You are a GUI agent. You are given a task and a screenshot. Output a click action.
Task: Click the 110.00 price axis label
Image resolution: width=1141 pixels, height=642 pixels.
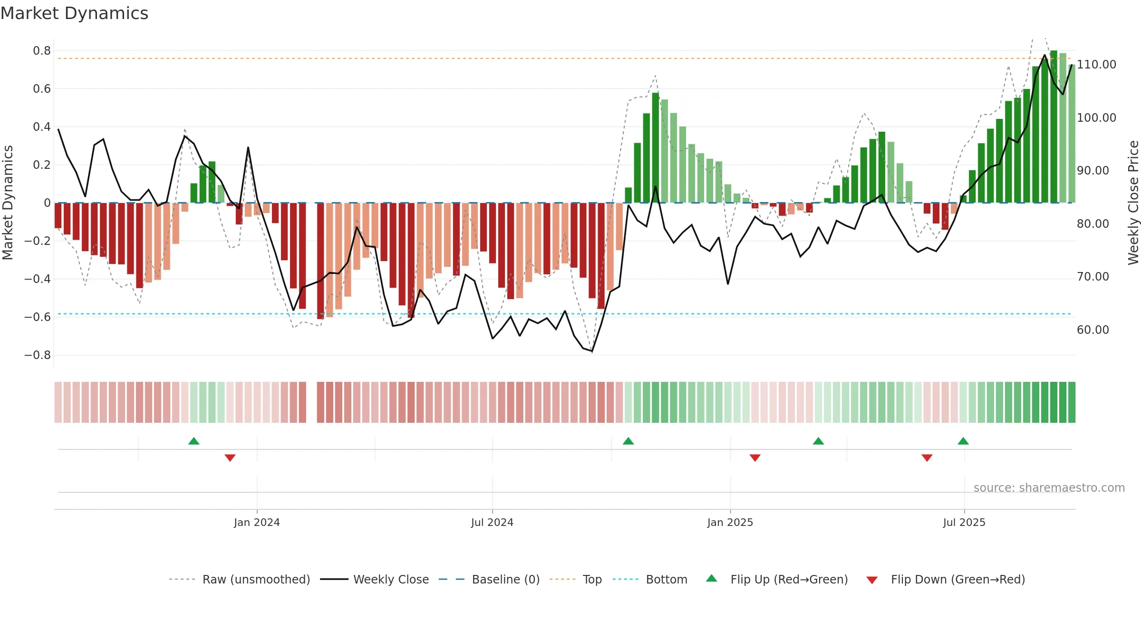(1096, 64)
